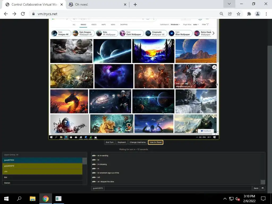Open File Explorer on host taskbar
The width and height of the screenshot is (272, 204).
point(32,199)
